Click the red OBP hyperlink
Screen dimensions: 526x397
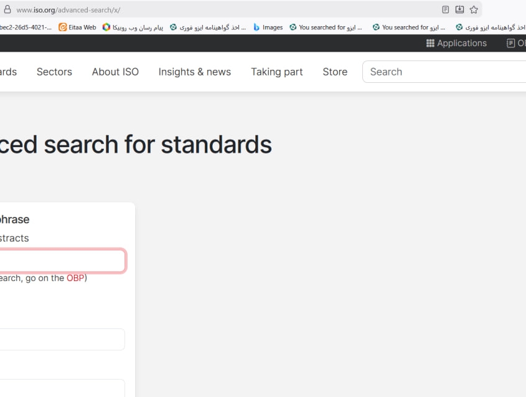click(75, 278)
